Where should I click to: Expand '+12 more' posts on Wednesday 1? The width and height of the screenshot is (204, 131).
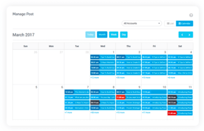[x=94, y=78]
